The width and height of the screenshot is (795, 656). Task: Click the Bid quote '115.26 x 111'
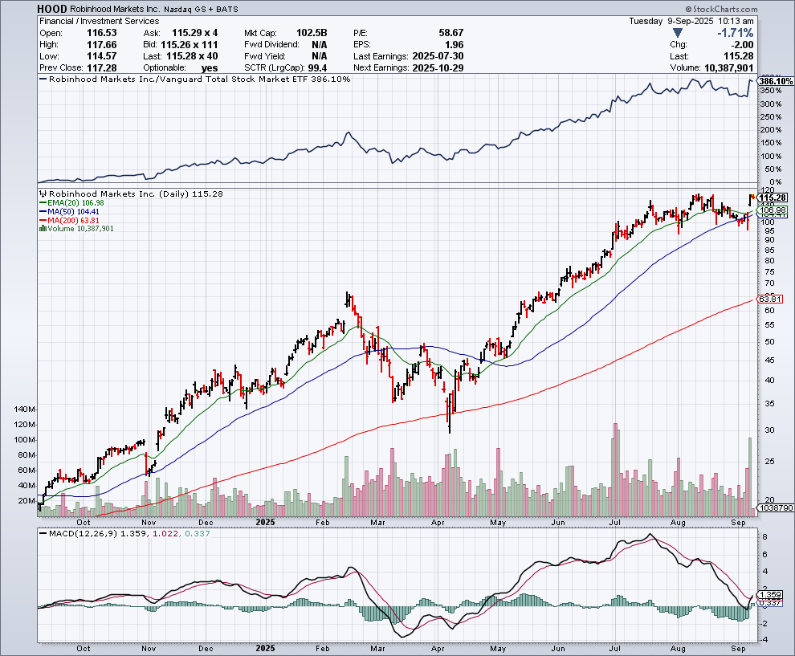point(190,44)
